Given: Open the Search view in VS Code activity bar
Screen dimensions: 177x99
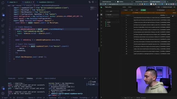Looking at the screenshot, I should [x=3, y=8].
